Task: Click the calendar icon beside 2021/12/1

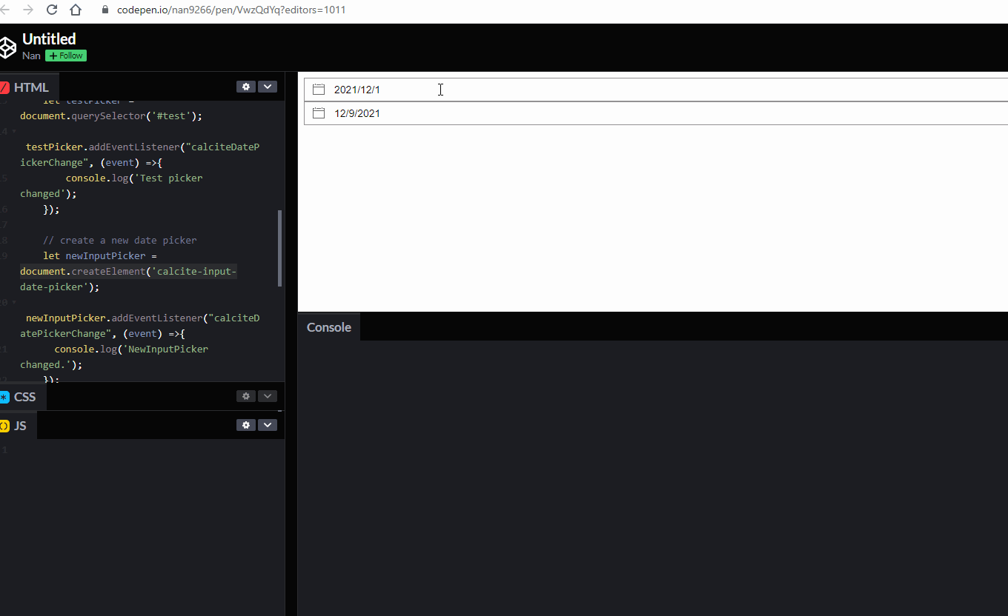Action: (318, 89)
